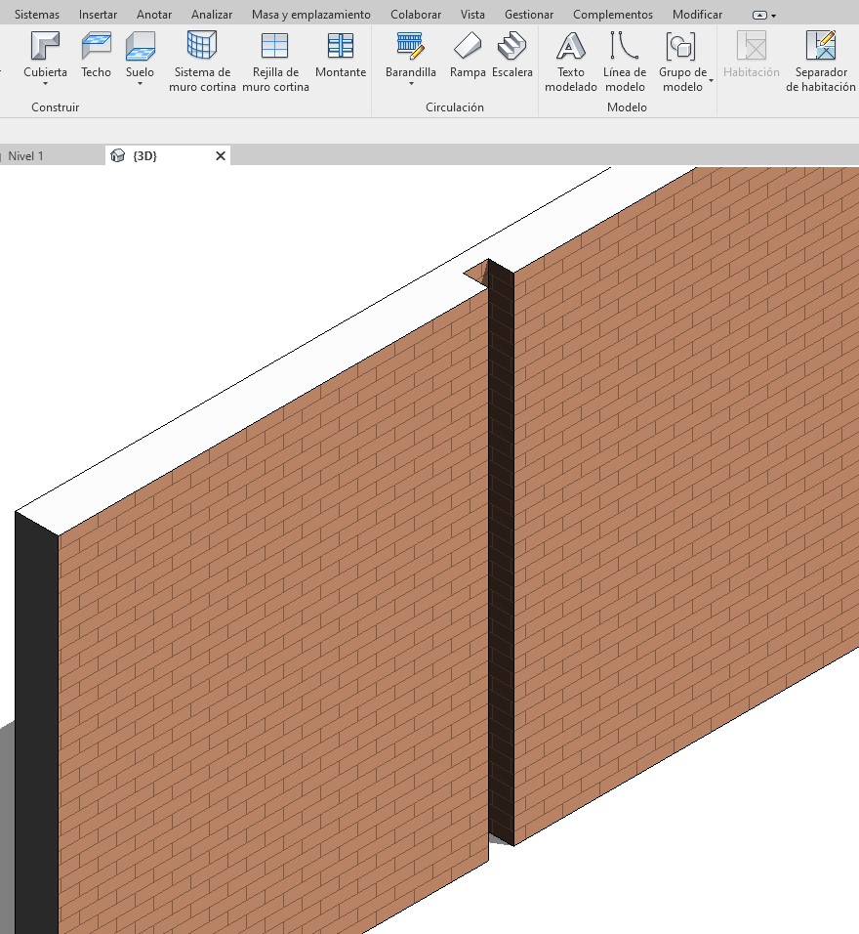Open the Vista ribbon tab
Viewport: 859px width, 934px height.
[472, 15]
